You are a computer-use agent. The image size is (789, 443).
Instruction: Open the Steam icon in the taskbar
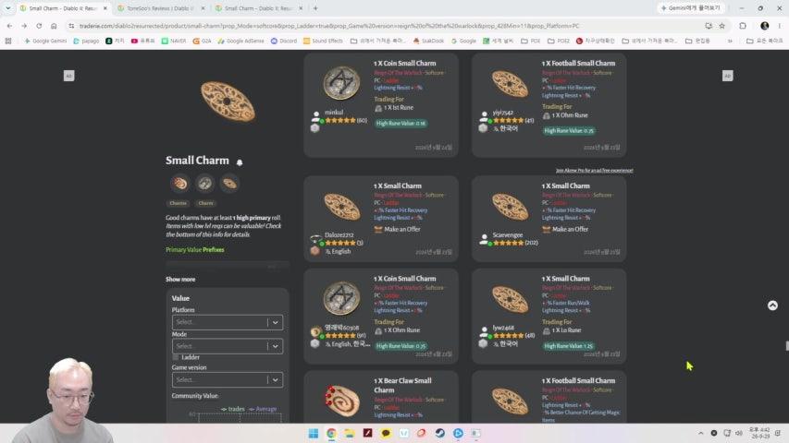439,433
